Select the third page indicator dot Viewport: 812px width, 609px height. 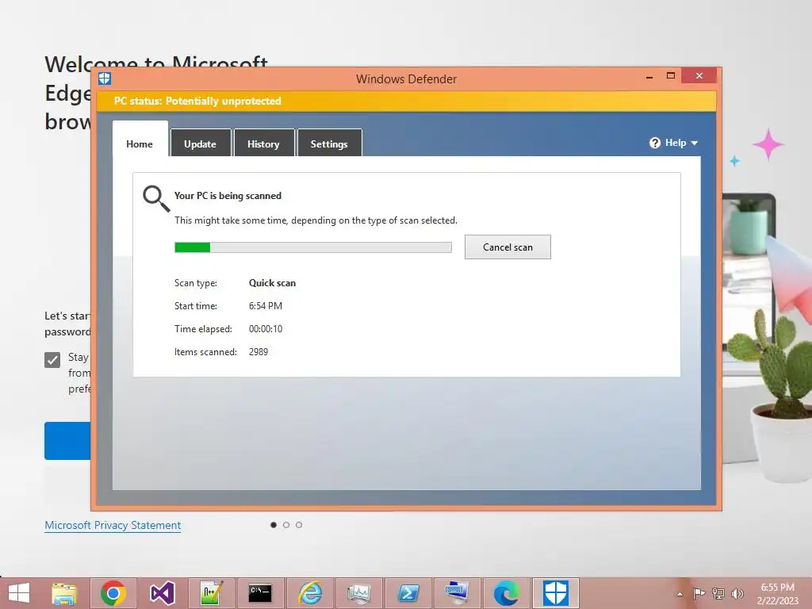point(299,525)
